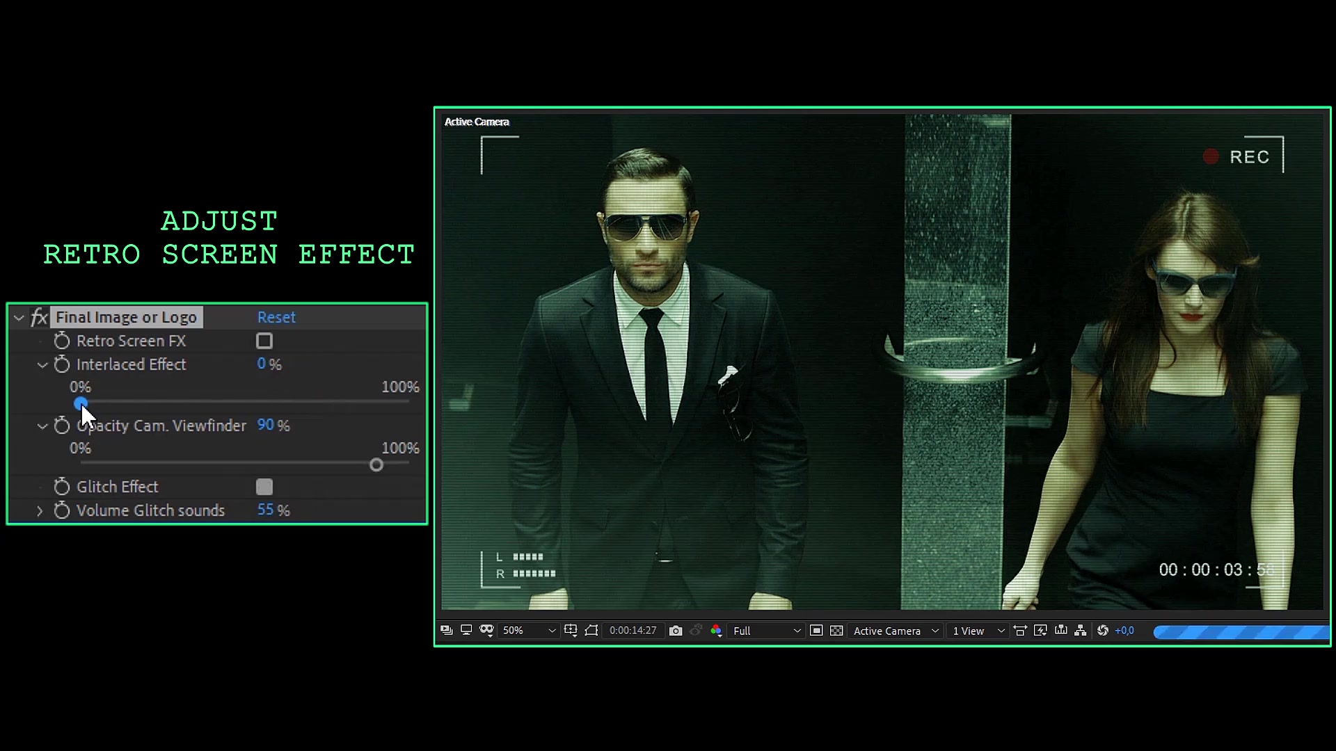Click the region of interest icon
The image size is (1336, 751).
[591, 631]
